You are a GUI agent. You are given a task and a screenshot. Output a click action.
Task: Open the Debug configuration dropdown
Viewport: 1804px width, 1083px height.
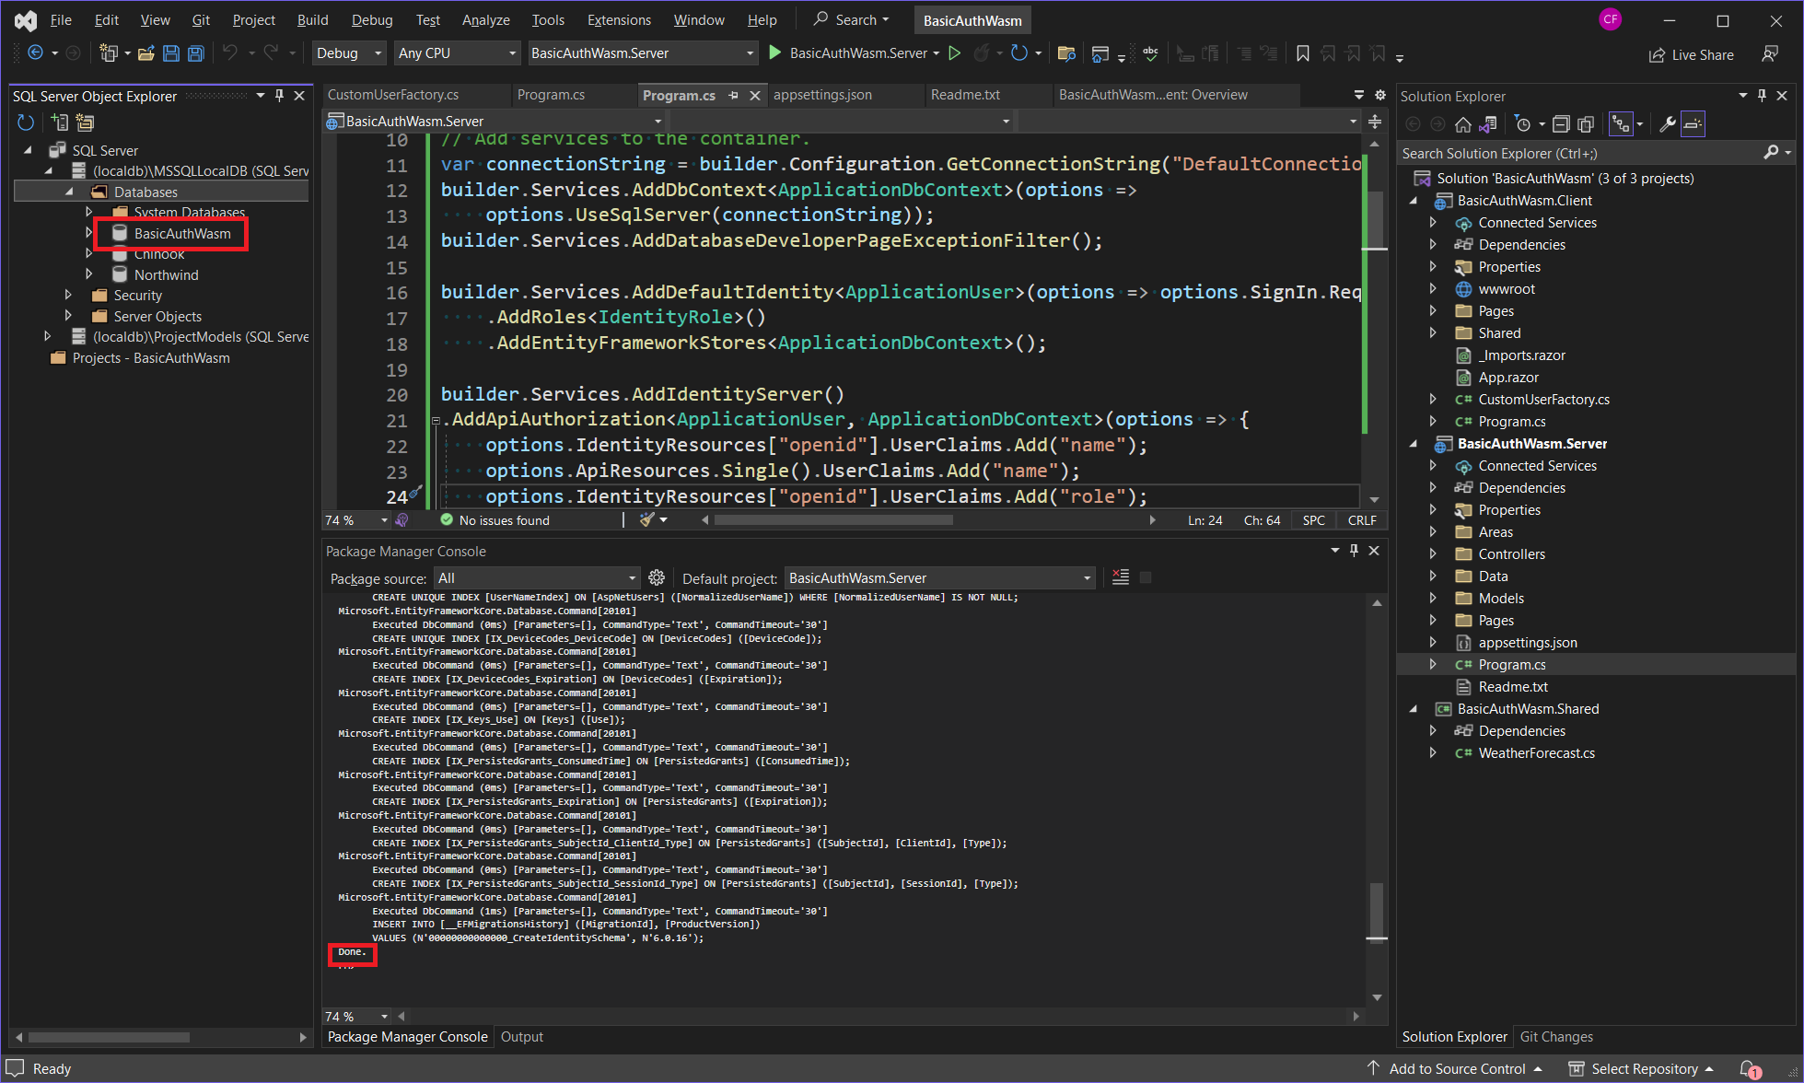[x=349, y=53]
